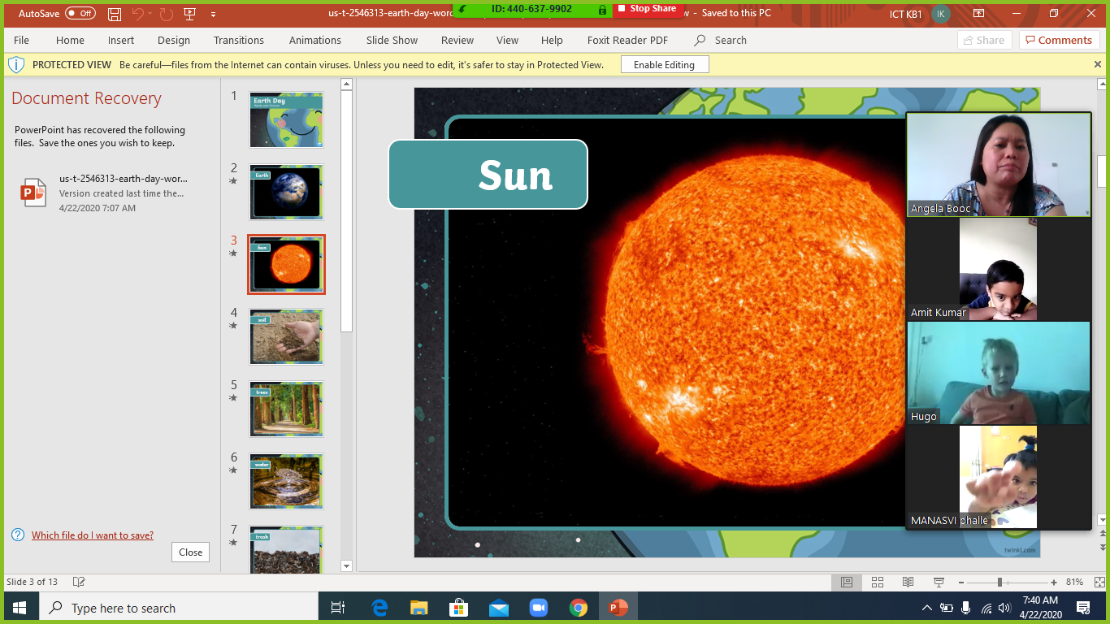The width and height of the screenshot is (1110, 624).
Task: Open Zoom app from taskbar
Action: 539,608
